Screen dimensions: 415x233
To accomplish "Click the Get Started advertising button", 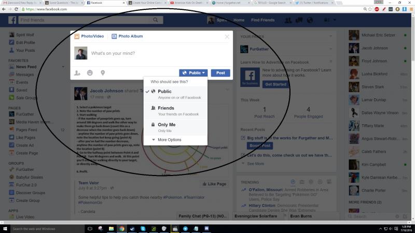I will 275,84.
